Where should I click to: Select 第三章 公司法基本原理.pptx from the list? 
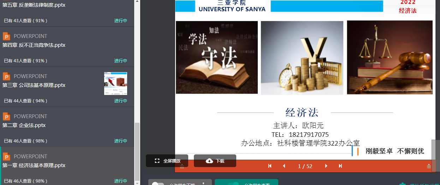tap(34, 85)
